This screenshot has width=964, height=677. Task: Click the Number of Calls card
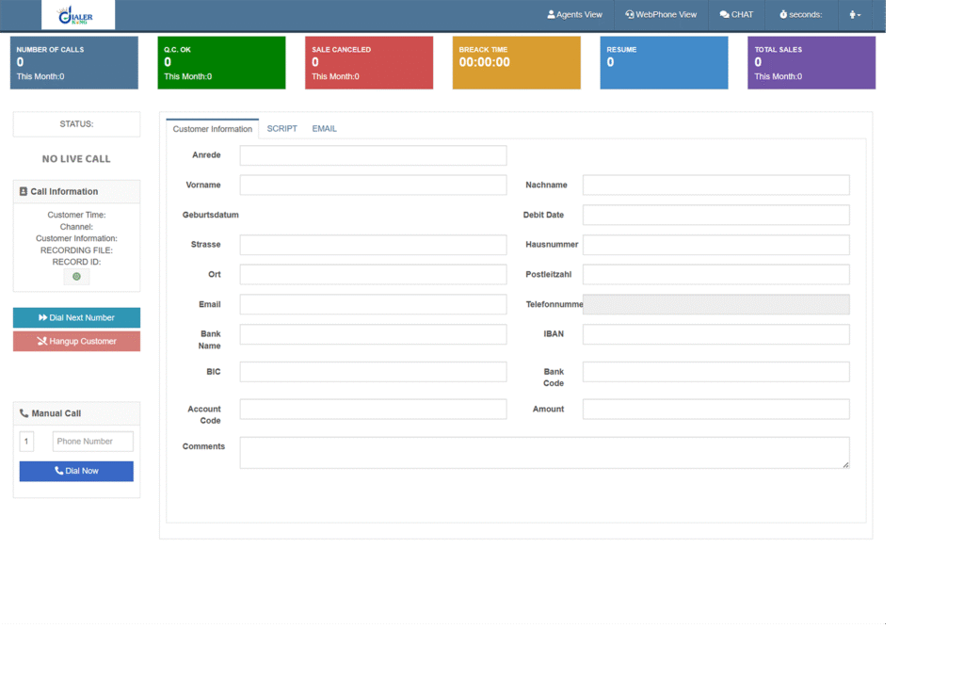(73, 63)
